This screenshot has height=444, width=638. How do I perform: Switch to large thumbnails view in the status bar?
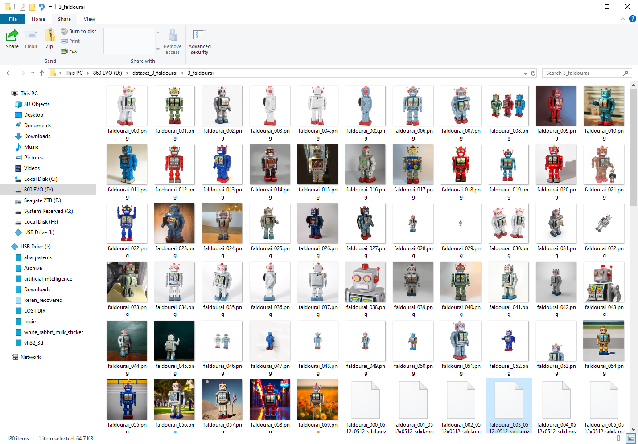point(630,439)
